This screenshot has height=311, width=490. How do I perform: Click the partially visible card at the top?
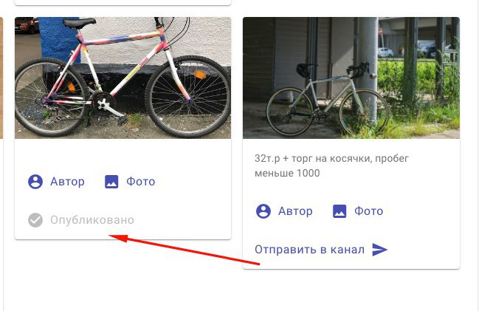tap(122, 2)
